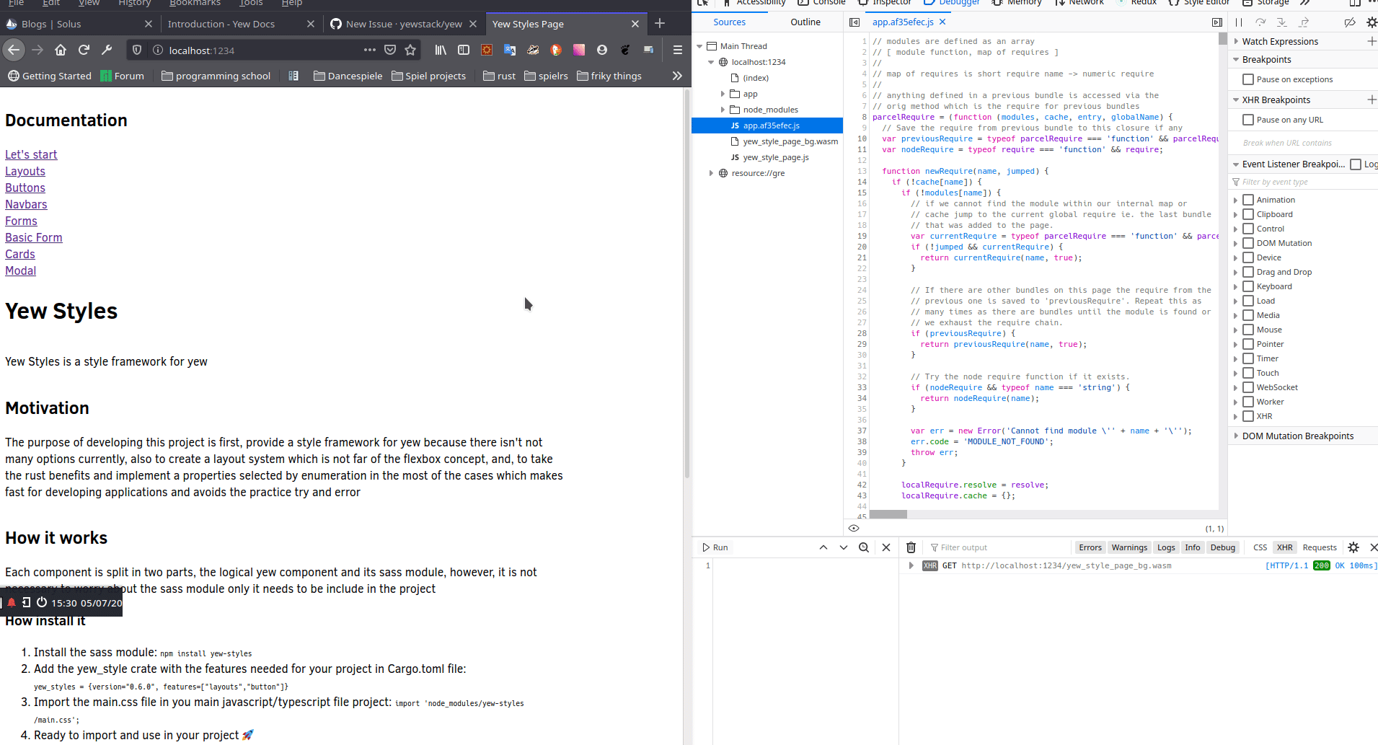Open the Modal documentation link
The image size is (1378, 745).
pos(20,270)
